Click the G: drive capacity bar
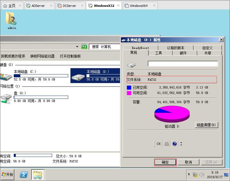 tap(41, 97)
